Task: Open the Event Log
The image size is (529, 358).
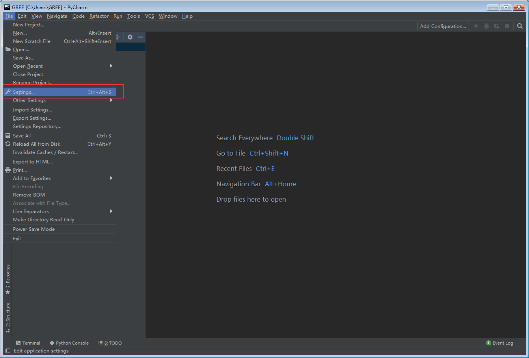Action: 500,343
